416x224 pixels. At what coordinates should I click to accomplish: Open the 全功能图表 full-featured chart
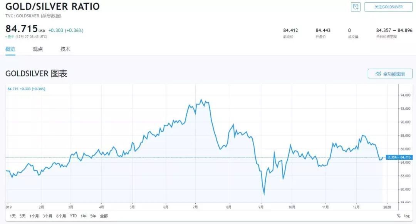[390, 74]
